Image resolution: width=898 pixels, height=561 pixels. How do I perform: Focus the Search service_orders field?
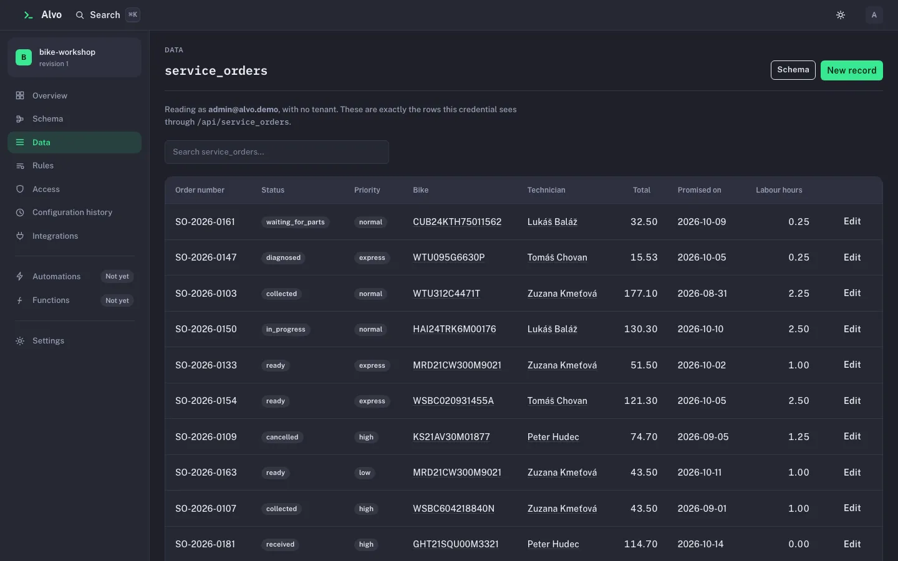pos(277,152)
